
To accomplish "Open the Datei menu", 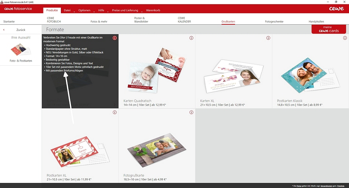I will pyautogui.click(x=67, y=10).
